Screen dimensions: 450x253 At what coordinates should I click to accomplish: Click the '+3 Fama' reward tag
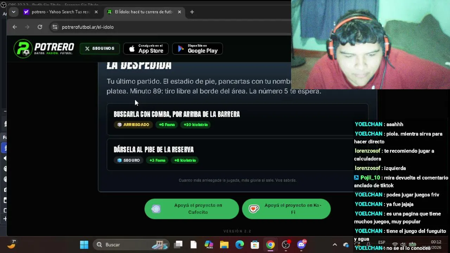point(157,160)
